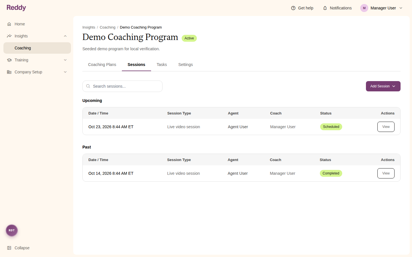412x257 pixels.
Task: View the Oct 14, 2026 completed session
Action: (x=386, y=173)
